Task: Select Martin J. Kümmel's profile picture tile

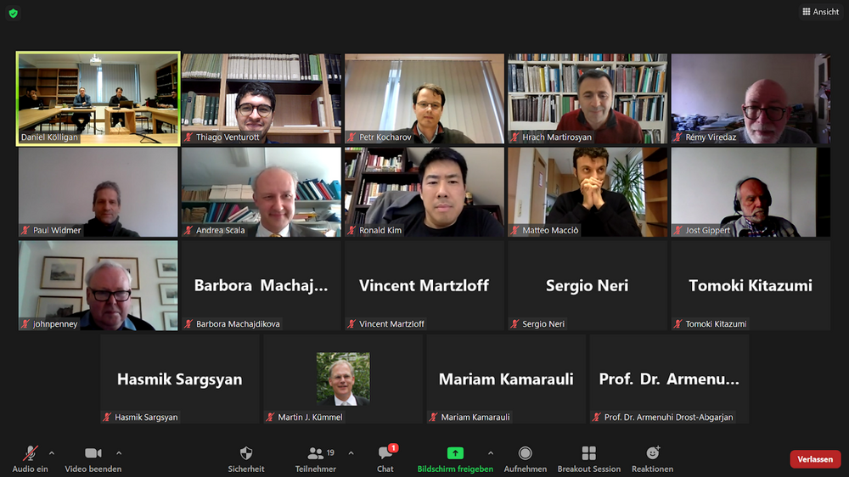Action: 343,379
